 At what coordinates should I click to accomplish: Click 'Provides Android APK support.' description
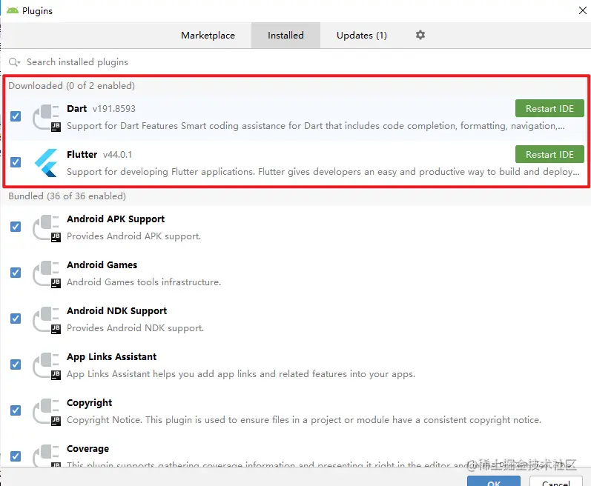[133, 236]
